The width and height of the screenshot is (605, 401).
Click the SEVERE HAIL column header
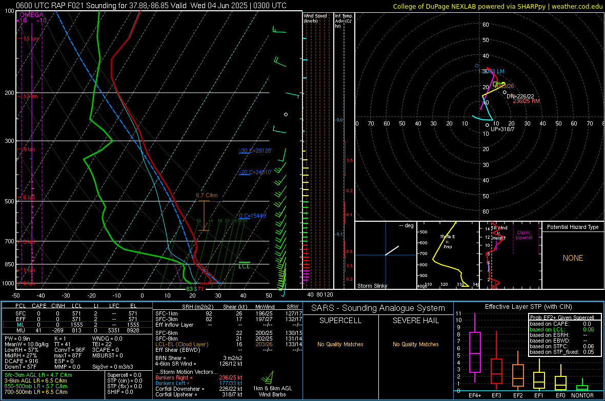415,321
